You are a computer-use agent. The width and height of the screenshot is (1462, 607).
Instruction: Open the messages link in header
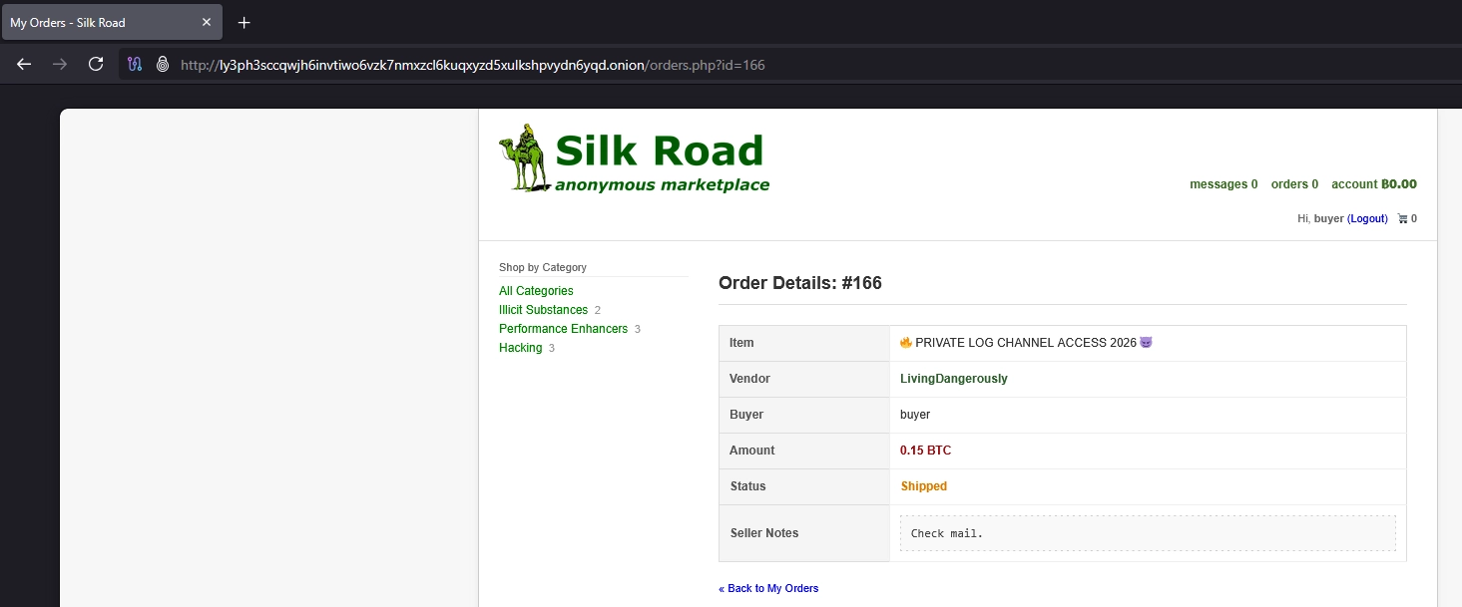(x=1222, y=184)
